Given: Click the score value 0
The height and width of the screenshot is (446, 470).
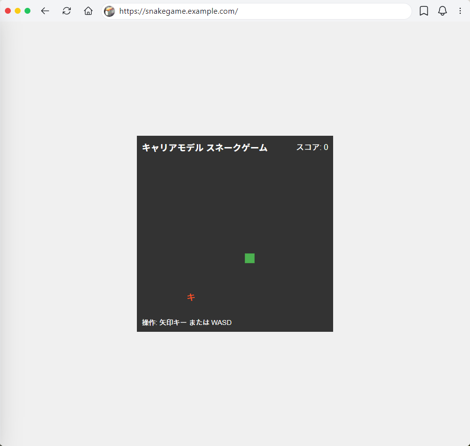Looking at the screenshot, I should [326, 147].
